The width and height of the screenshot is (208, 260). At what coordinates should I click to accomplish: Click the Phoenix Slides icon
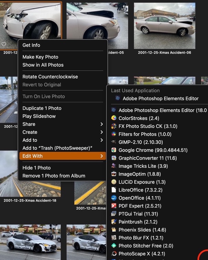coord(114,230)
